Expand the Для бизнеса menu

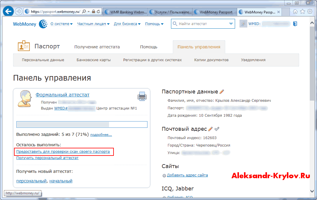point(127,24)
